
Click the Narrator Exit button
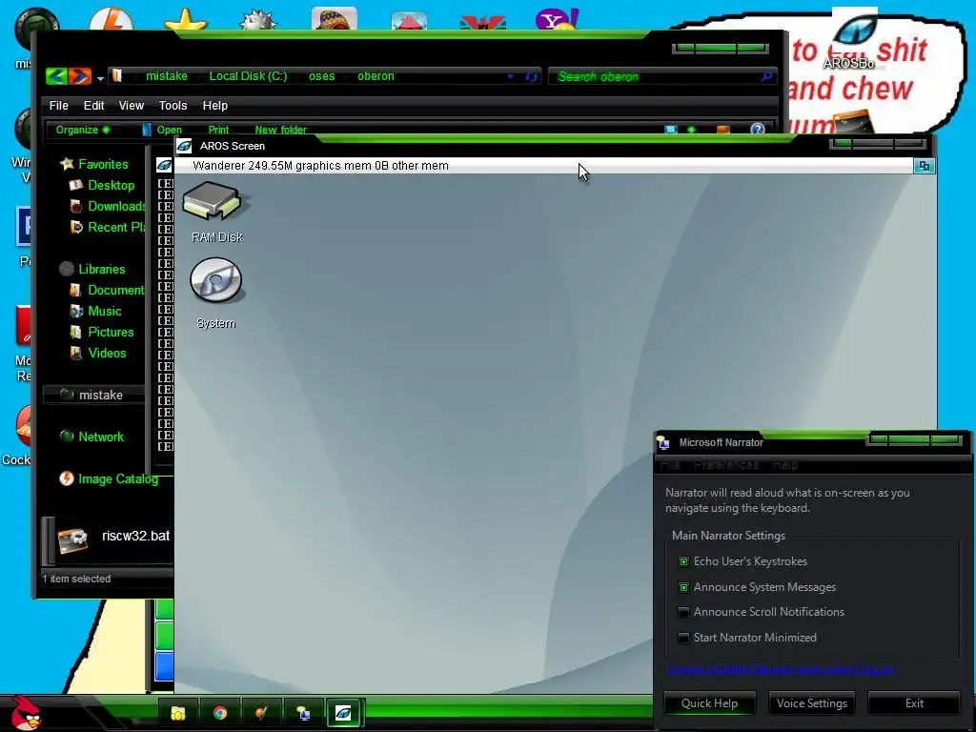point(914,703)
